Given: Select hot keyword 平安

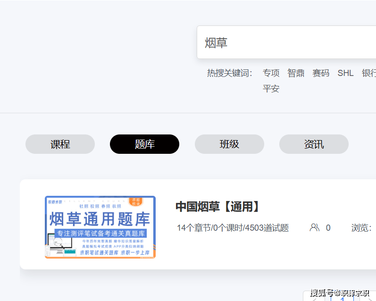Looking at the screenshot, I should (271, 89).
